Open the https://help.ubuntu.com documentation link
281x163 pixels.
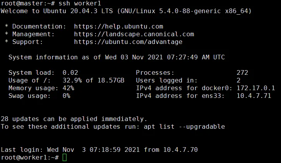pyautogui.click(x=119, y=27)
